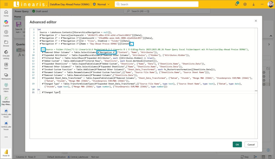The width and height of the screenshot is (275, 159).
Task: Open the notifications bell
Action: click(x=236, y=4)
